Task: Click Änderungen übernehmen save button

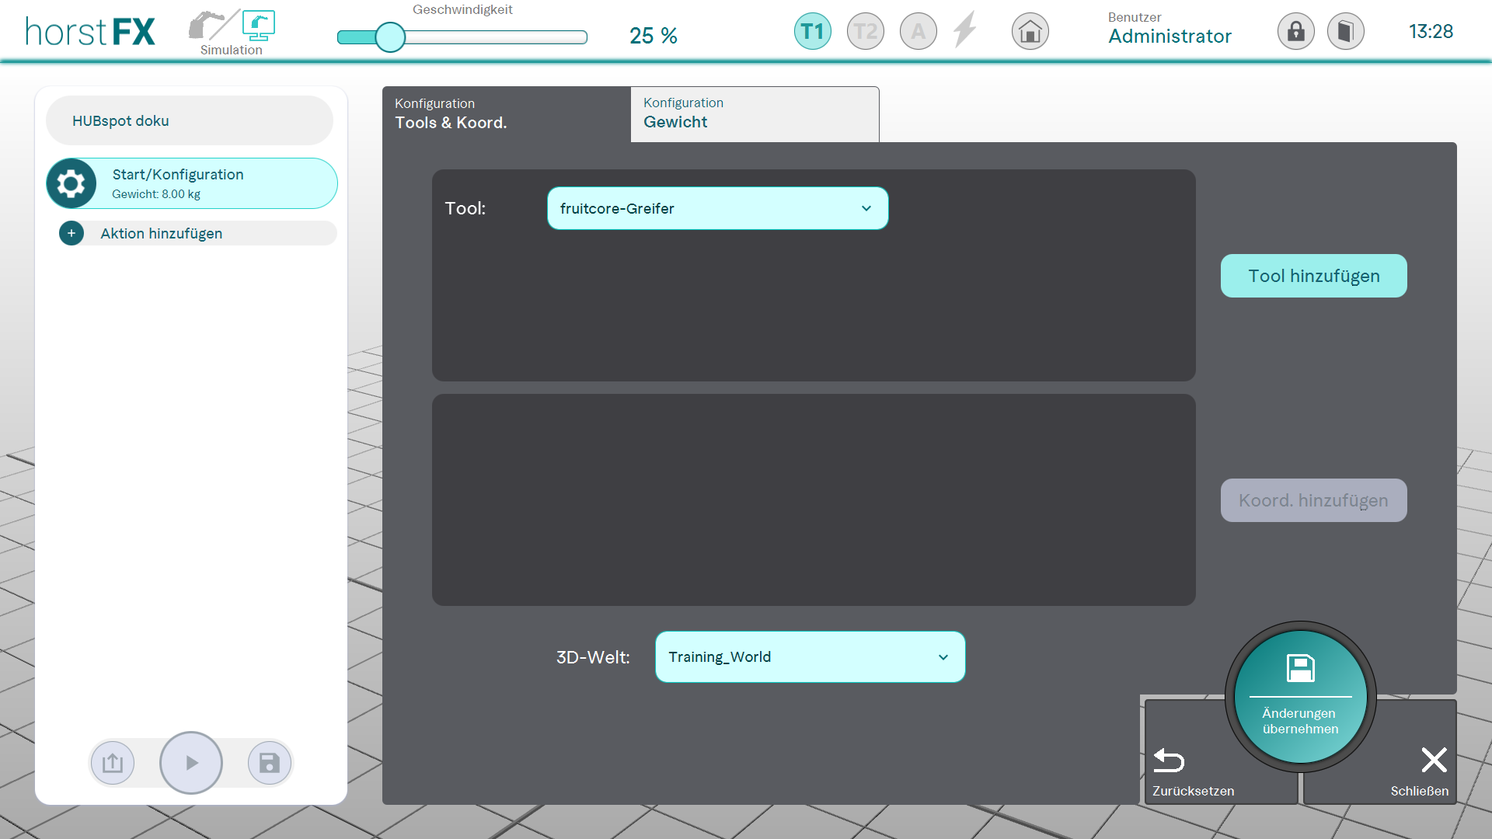Action: [1300, 697]
